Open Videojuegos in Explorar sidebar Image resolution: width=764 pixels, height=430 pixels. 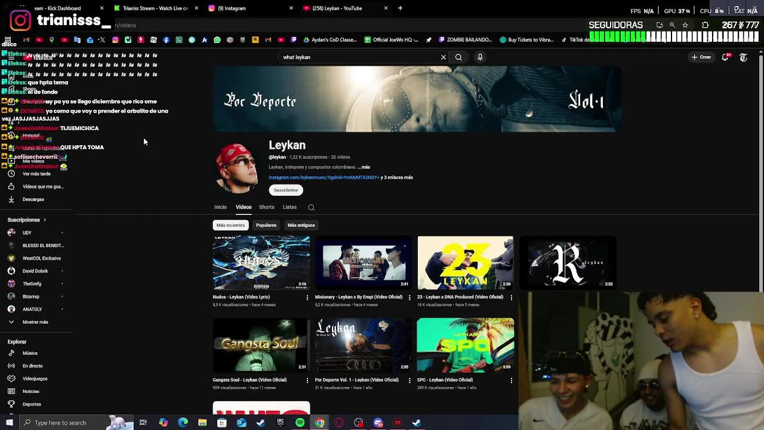coord(36,379)
